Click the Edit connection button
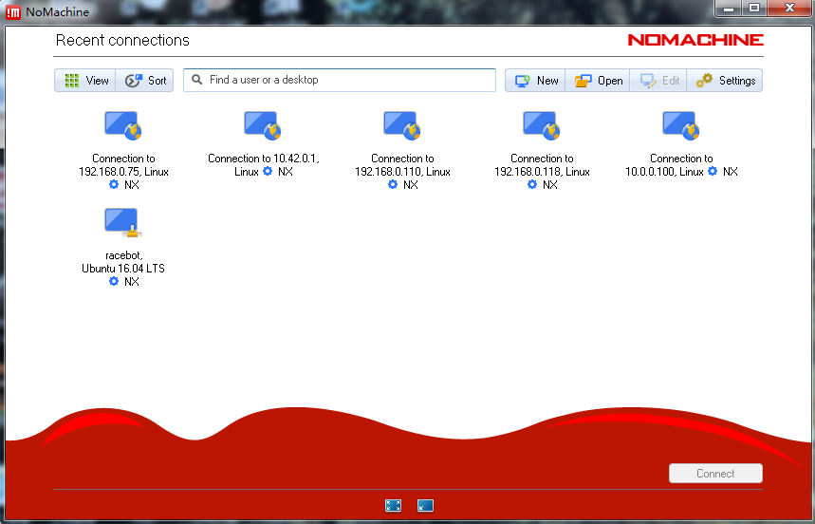 tap(658, 80)
